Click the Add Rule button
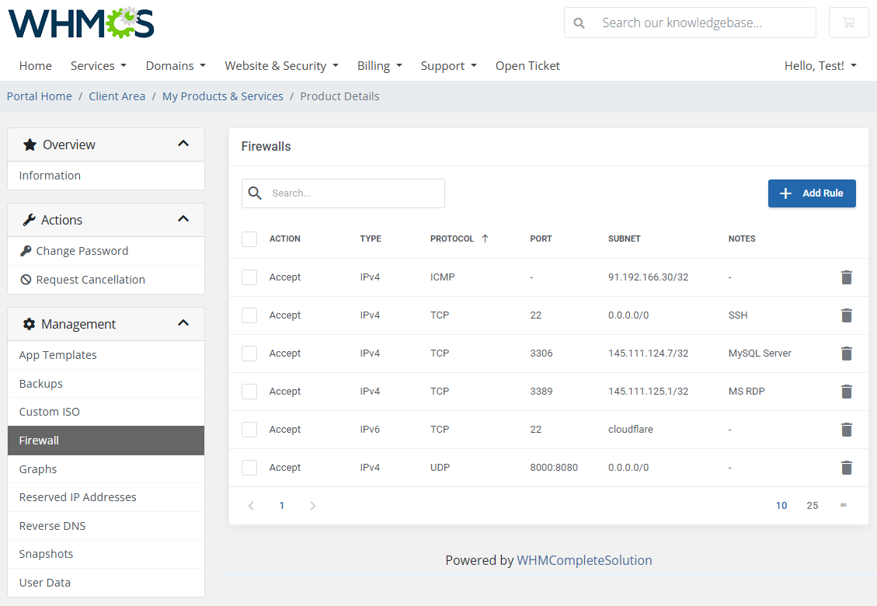The image size is (877, 606). tap(812, 193)
